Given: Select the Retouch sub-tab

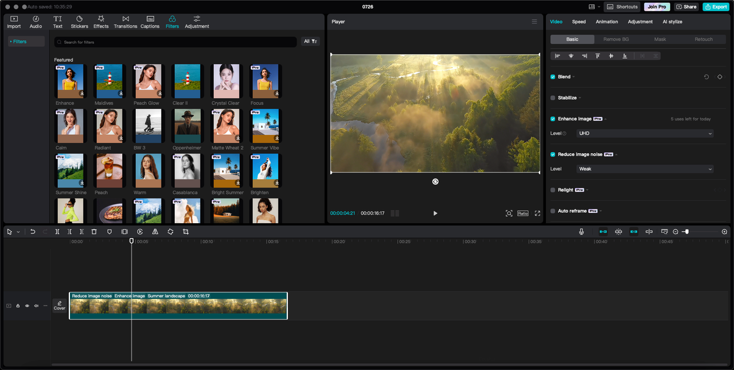Looking at the screenshot, I should coord(704,40).
